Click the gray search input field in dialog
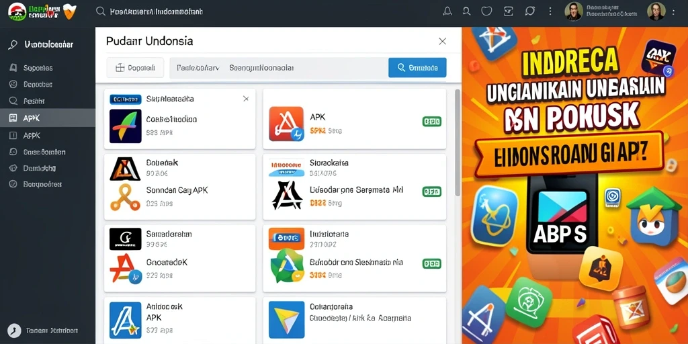The width and height of the screenshot is (688, 344). pos(279,68)
